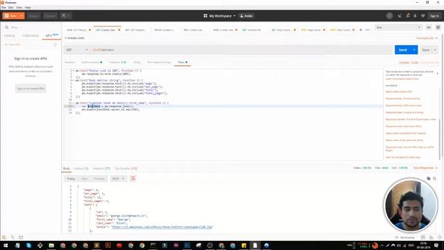
Task: Click the heart icon in header
Action: click(x=422, y=16)
